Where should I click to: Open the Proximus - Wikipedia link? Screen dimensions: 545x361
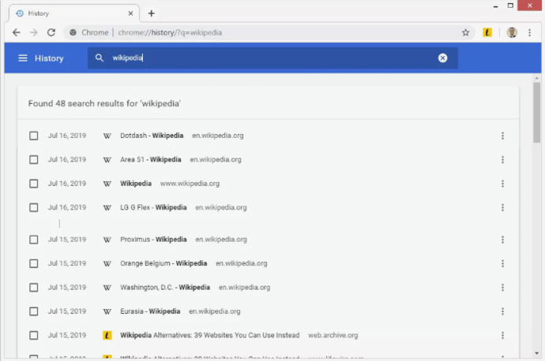tap(153, 240)
